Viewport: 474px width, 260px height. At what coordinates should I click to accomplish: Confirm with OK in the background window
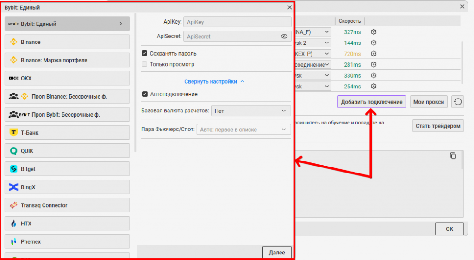[x=449, y=229]
